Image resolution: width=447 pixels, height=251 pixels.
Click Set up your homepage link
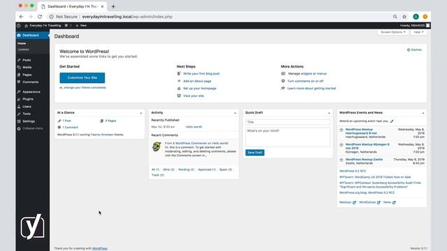pyautogui.click(x=200, y=89)
